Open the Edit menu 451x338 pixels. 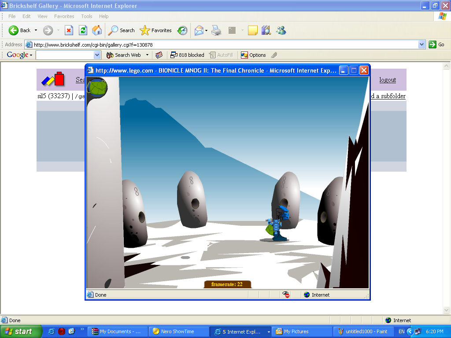tap(26, 16)
